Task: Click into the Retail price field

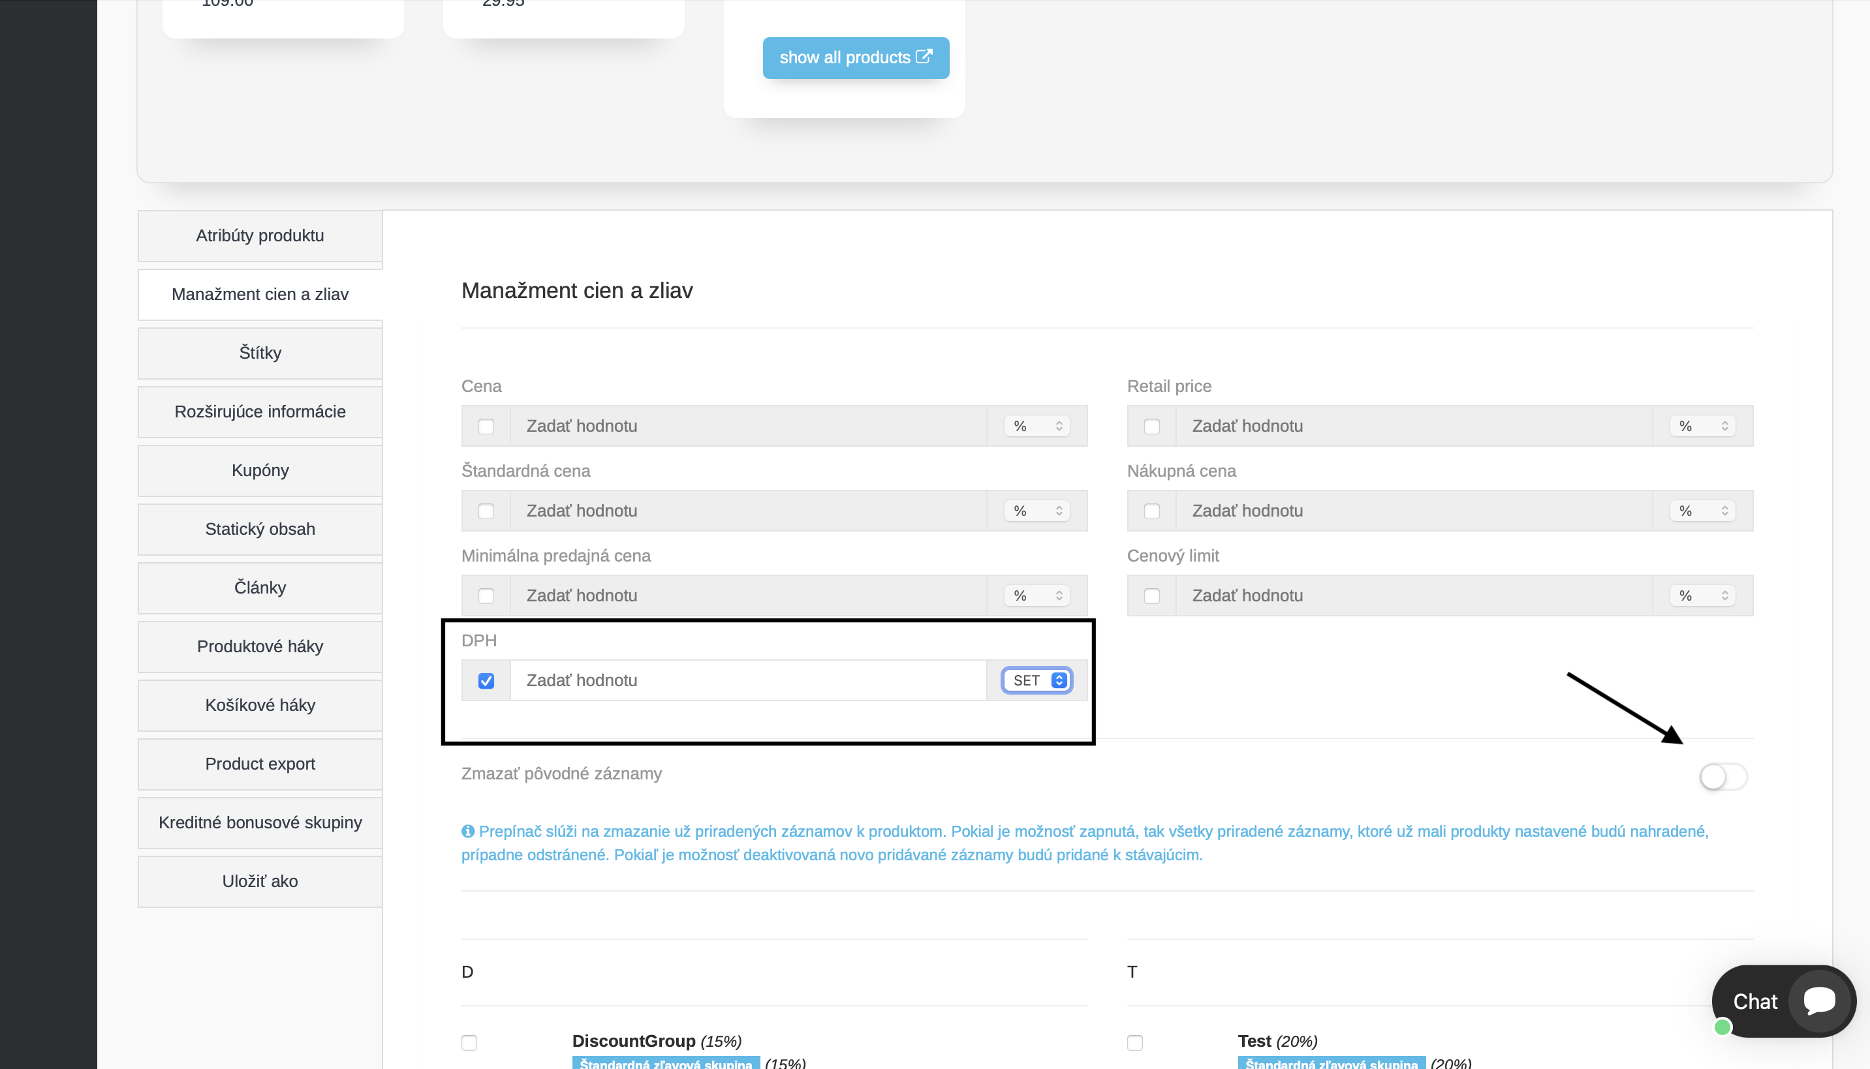Action: pyautogui.click(x=1414, y=426)
